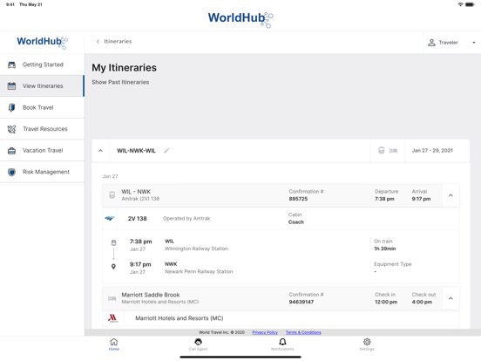
Task: Go back using the Itineraries chevron
Action: pyautogui.click(x=98, y=42)
